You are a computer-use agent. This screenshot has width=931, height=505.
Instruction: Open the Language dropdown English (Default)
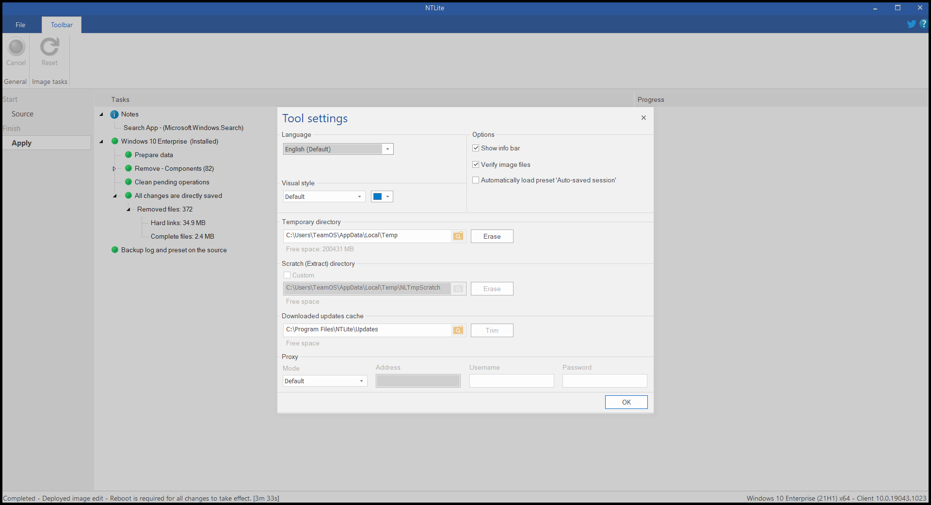[x=338, y=149]
